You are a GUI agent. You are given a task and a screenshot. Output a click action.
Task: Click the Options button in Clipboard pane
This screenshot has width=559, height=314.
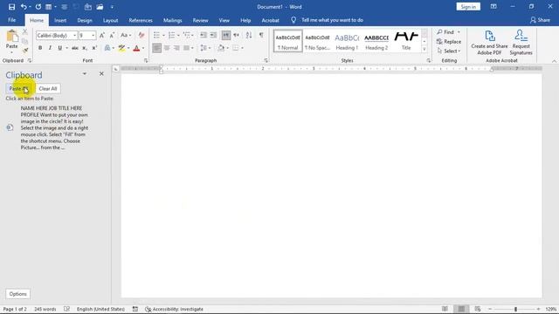pyautogui.click(x=17, y=294)
